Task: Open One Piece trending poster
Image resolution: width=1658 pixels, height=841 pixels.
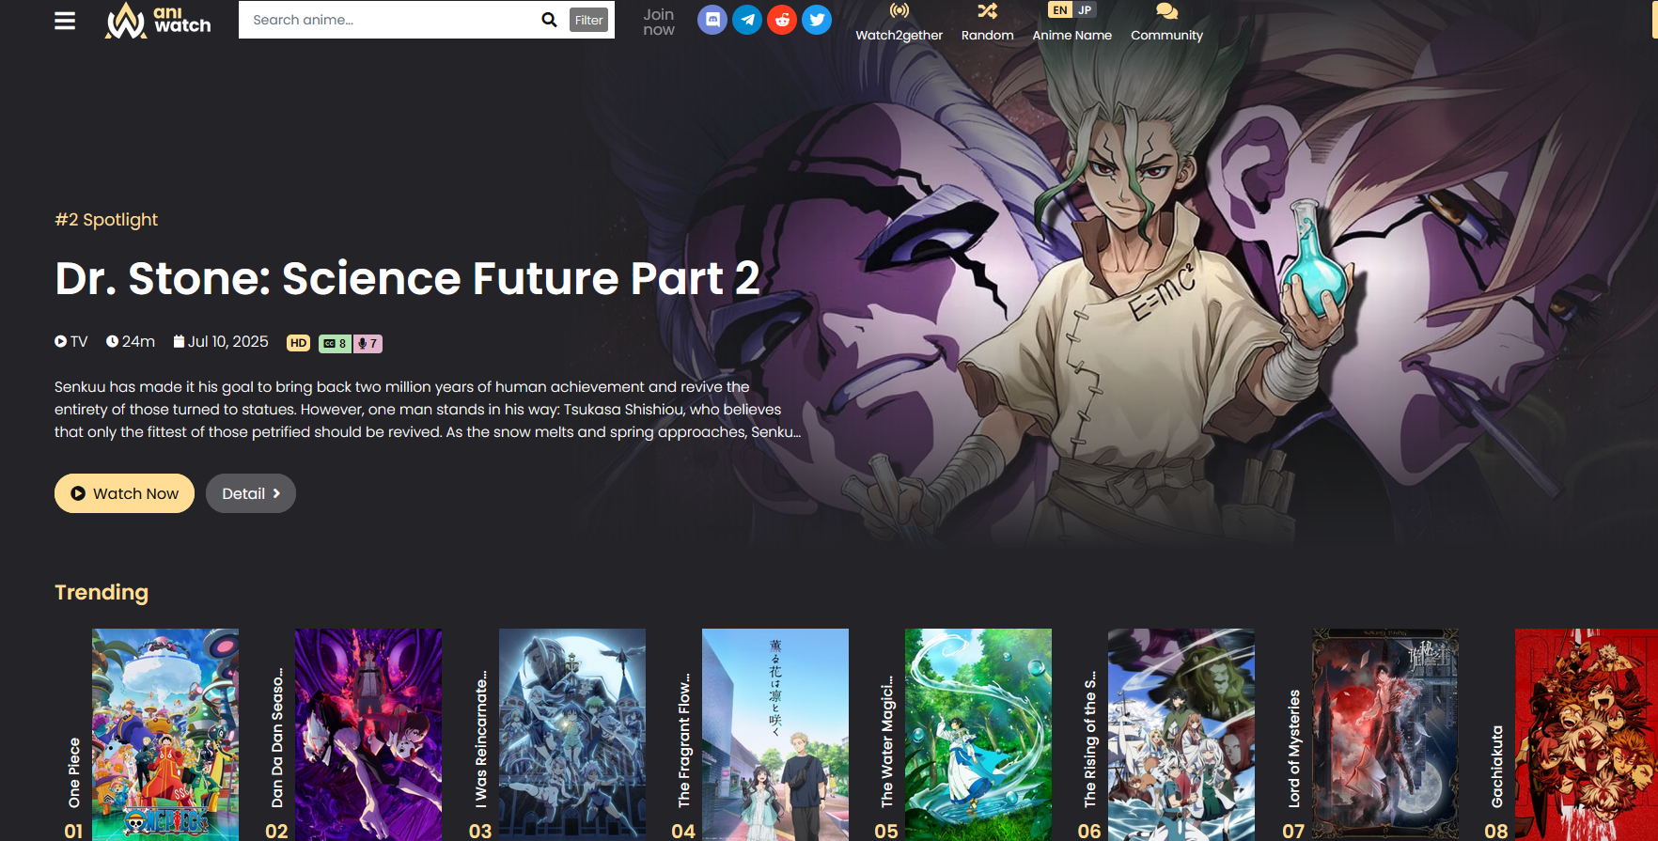Action: [x=165, y=735]
